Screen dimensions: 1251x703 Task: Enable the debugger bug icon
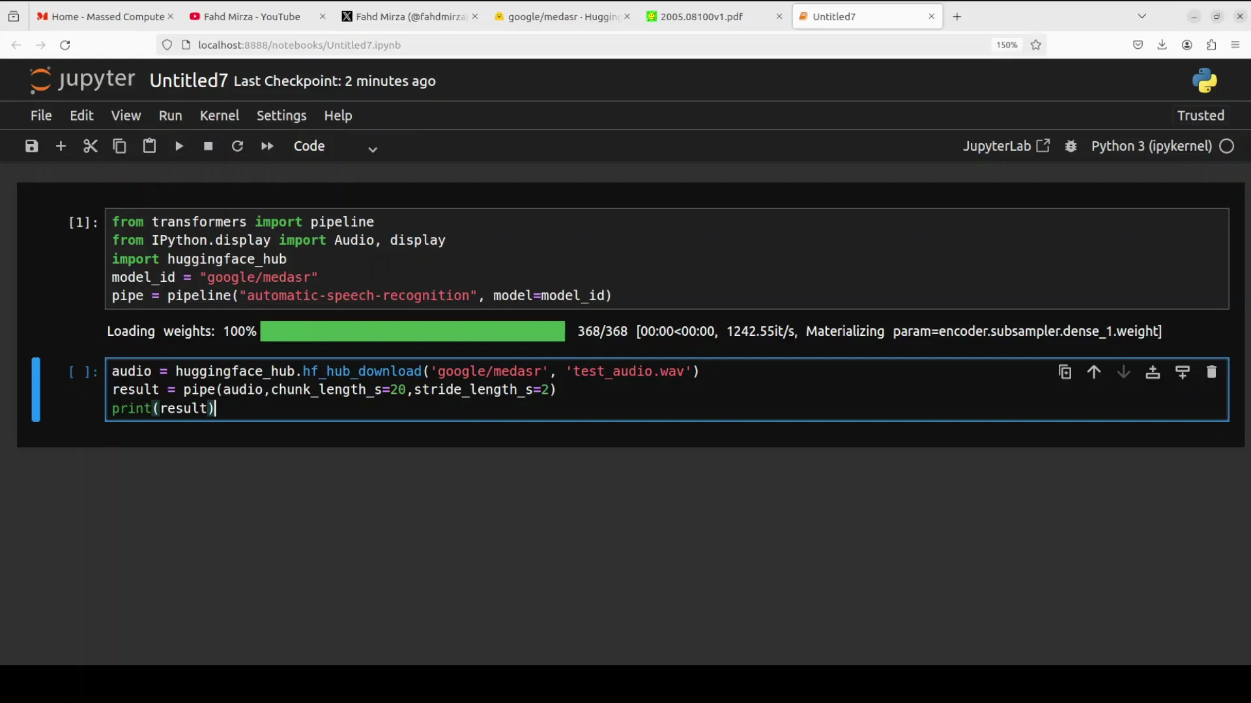coord(1071,146)
